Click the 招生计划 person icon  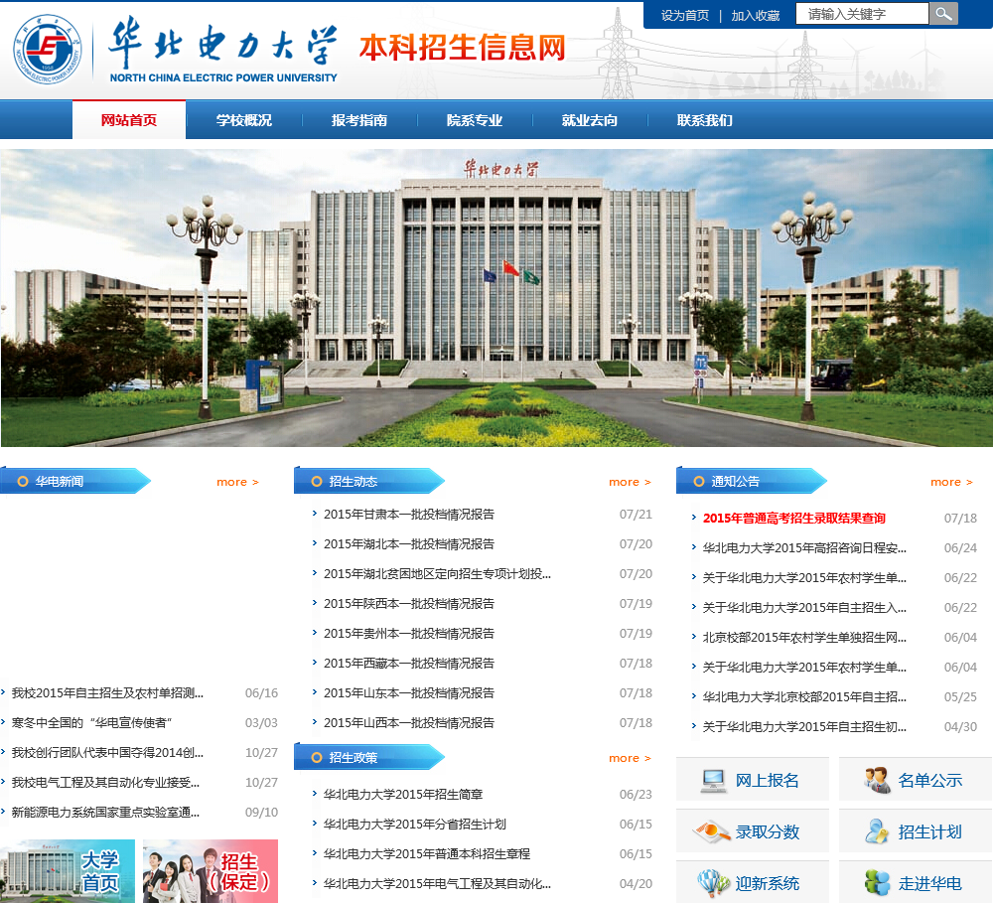877,831
